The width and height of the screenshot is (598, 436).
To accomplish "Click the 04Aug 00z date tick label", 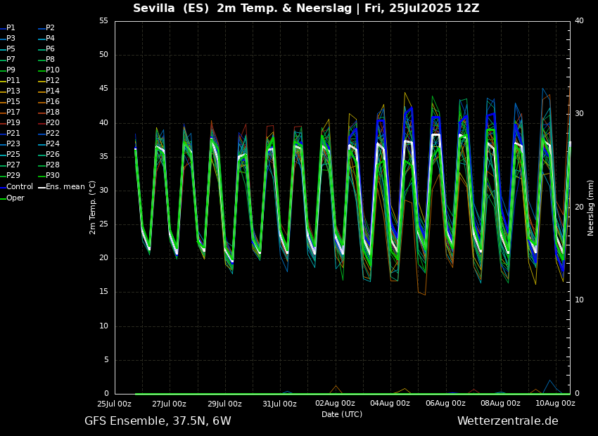I will click(x=390, y=404).
